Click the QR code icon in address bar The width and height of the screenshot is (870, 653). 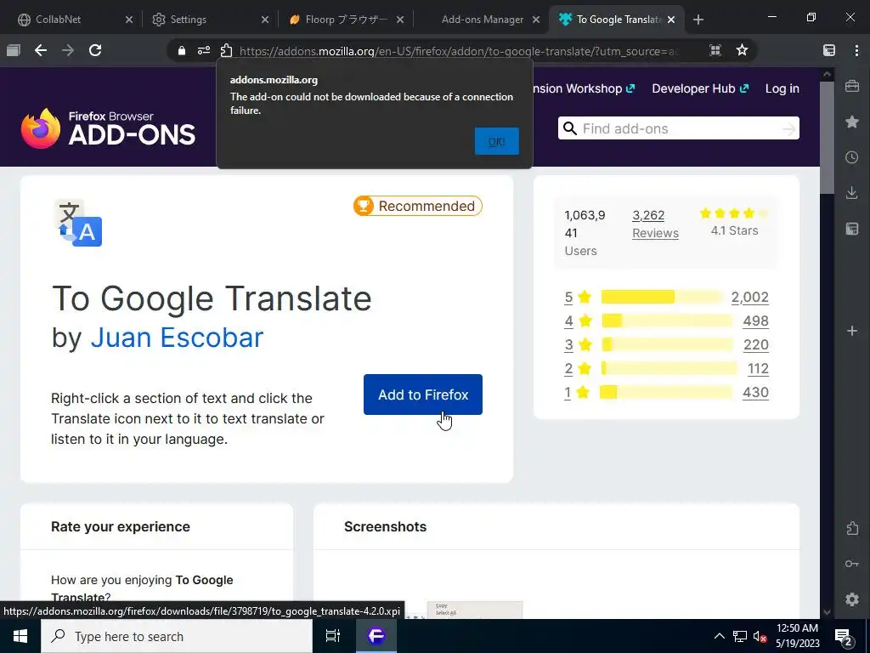[715, 50]
